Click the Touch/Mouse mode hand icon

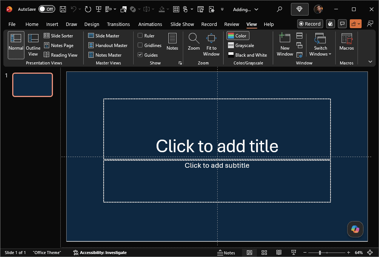point(185,9)
